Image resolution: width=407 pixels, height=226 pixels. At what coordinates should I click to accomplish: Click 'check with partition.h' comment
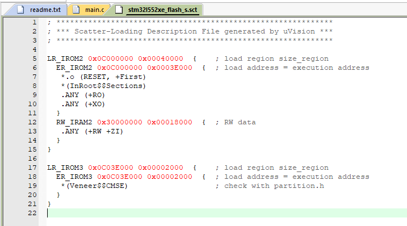coord(274,186)
